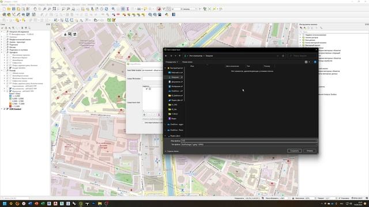Select Рабочий стол in sidebar

175,73
